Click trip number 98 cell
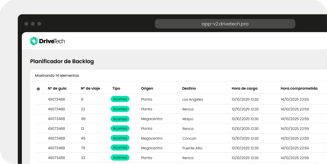This screenshot has height=164, width=327. coord(83,119)
